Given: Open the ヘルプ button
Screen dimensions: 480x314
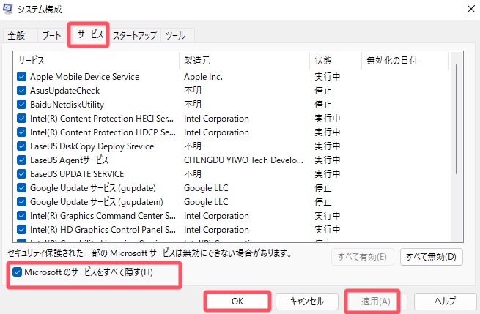Looking at the screenshot, I should (446, 302).
